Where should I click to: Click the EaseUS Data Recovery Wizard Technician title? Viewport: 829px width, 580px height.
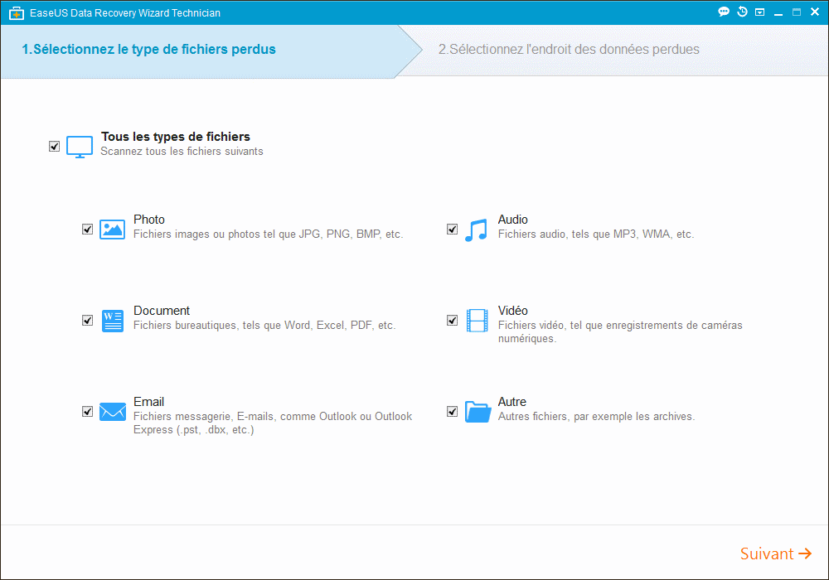(x=125, y=13)
